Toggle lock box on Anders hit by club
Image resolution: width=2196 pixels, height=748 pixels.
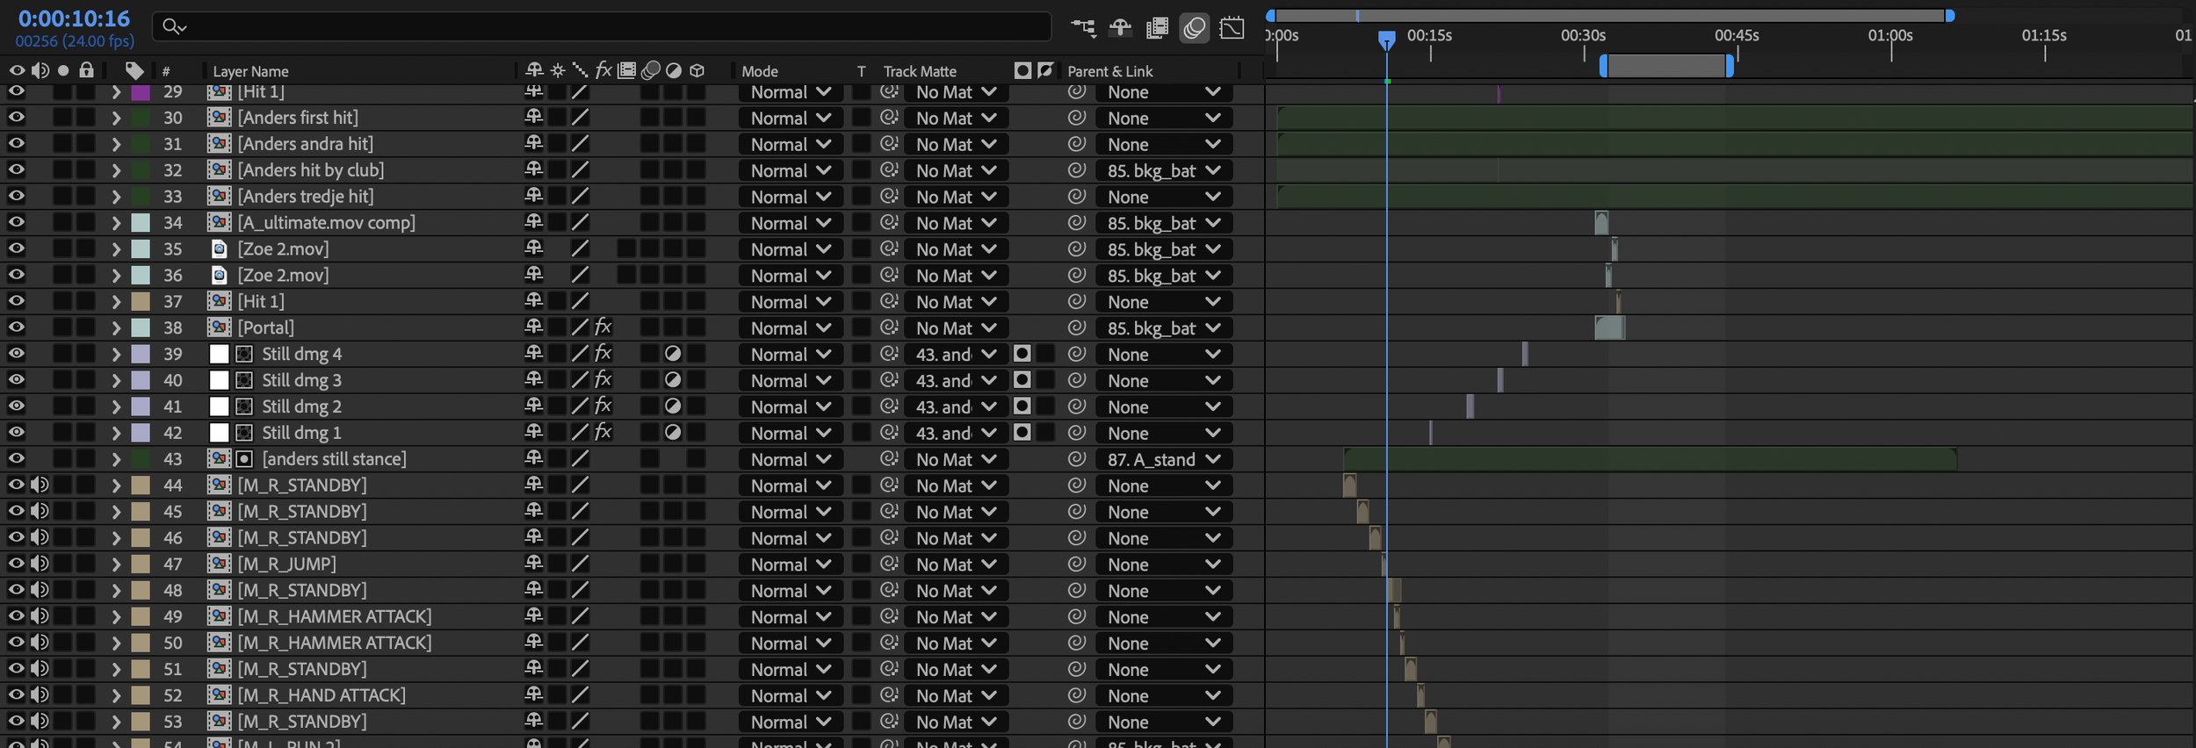point(86,170)
